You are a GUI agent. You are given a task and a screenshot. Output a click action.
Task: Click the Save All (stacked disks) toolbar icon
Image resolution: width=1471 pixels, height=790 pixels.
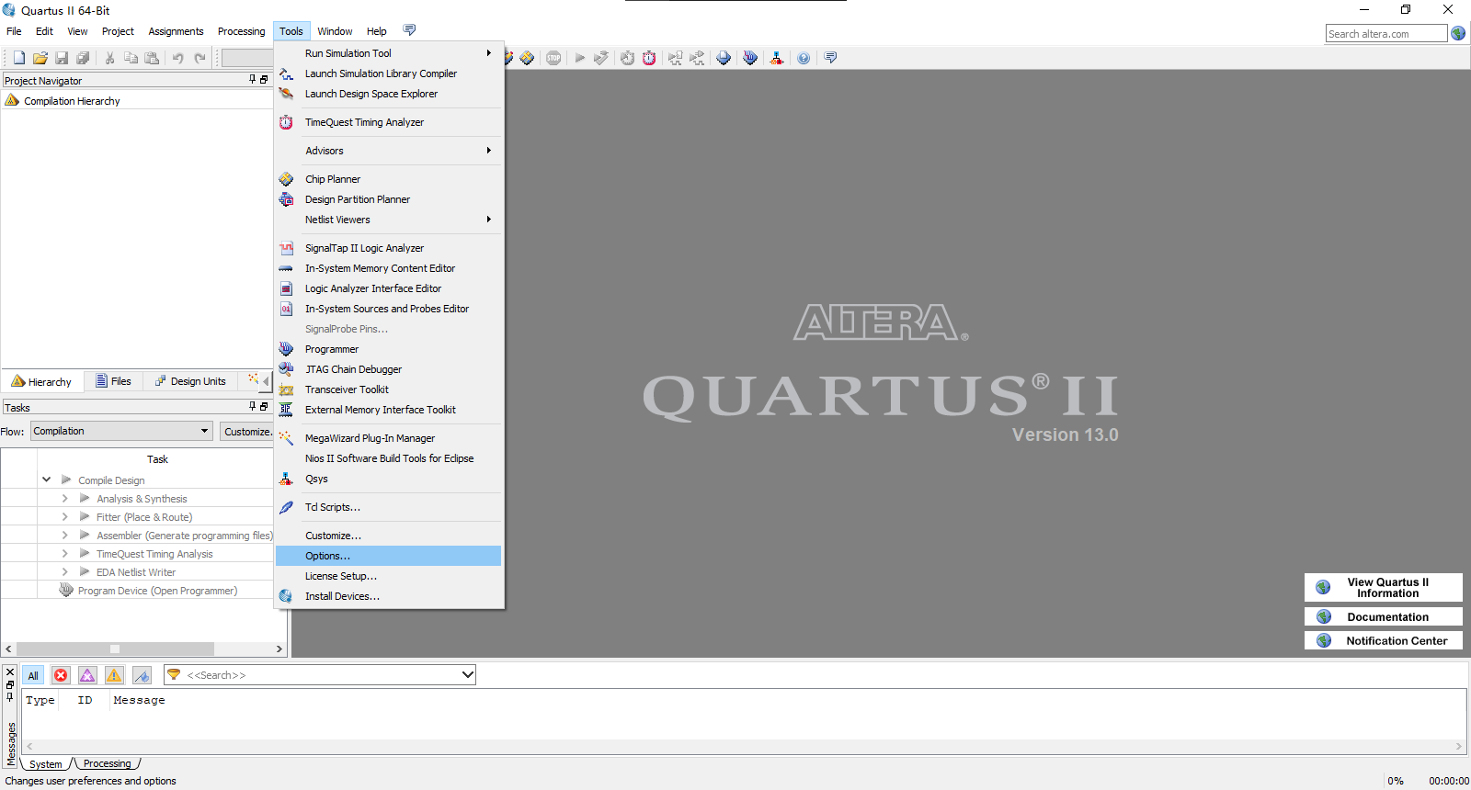[x=83, y=58]
